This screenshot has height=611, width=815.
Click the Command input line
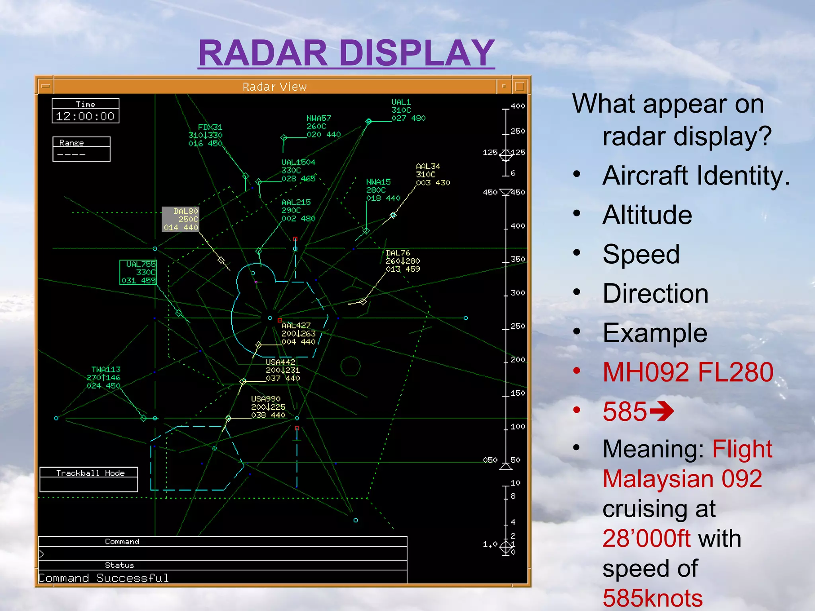point(223,553)
